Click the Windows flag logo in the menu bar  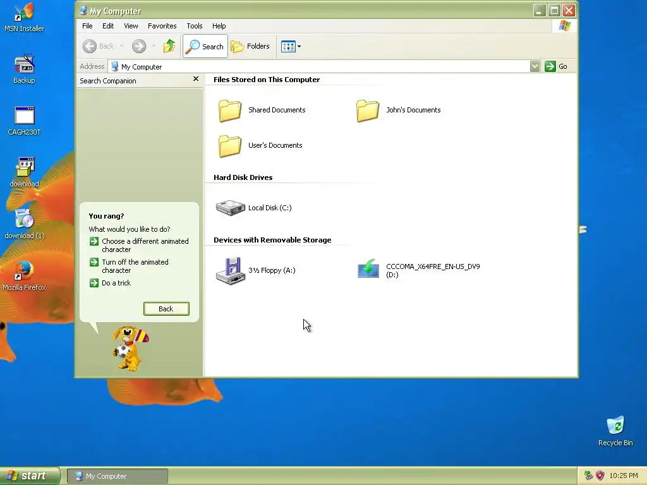[564, 26]
